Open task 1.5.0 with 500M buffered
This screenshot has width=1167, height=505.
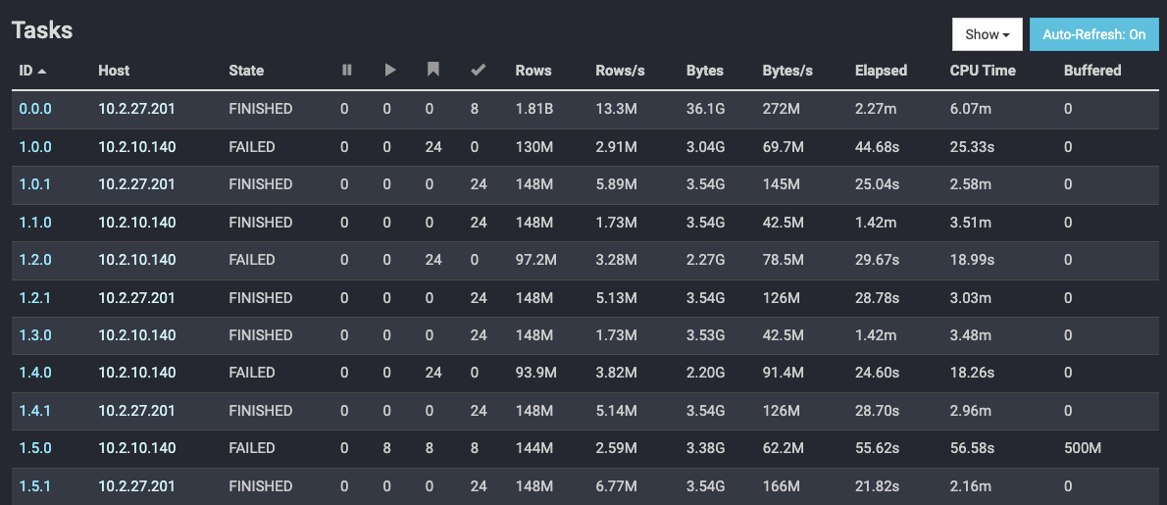coord(35,448)
